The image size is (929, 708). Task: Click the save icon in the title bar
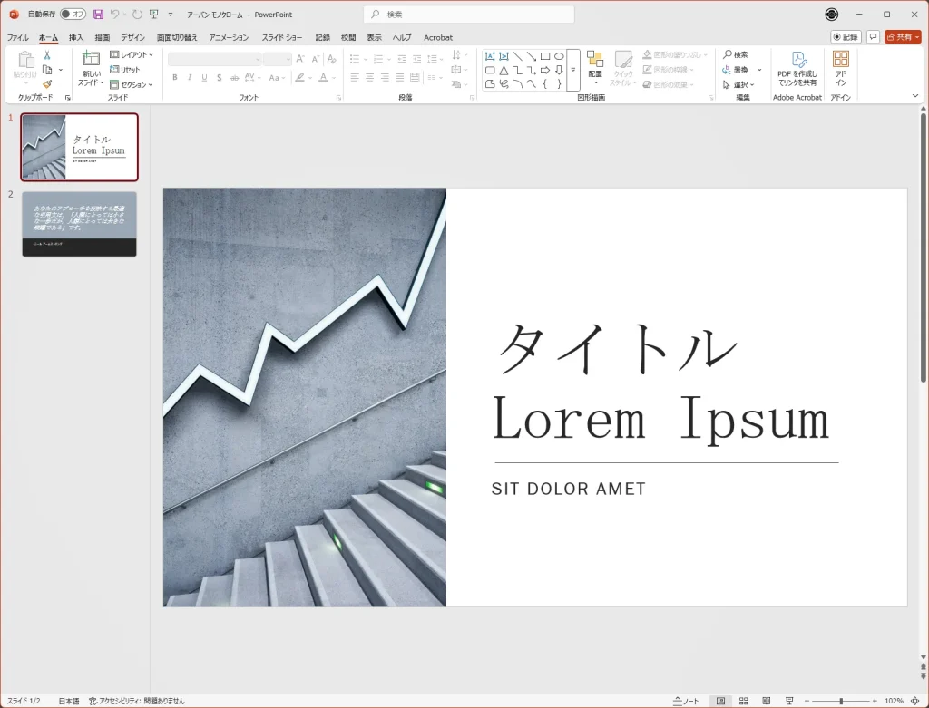click(98, 15)
